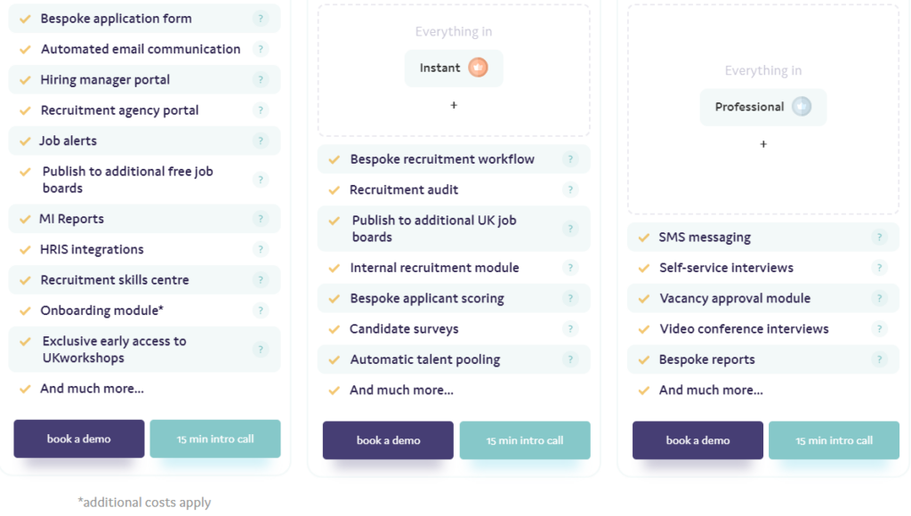
Task: Click the help icon beside "Bespoke application form"
Action: point(261,18)
